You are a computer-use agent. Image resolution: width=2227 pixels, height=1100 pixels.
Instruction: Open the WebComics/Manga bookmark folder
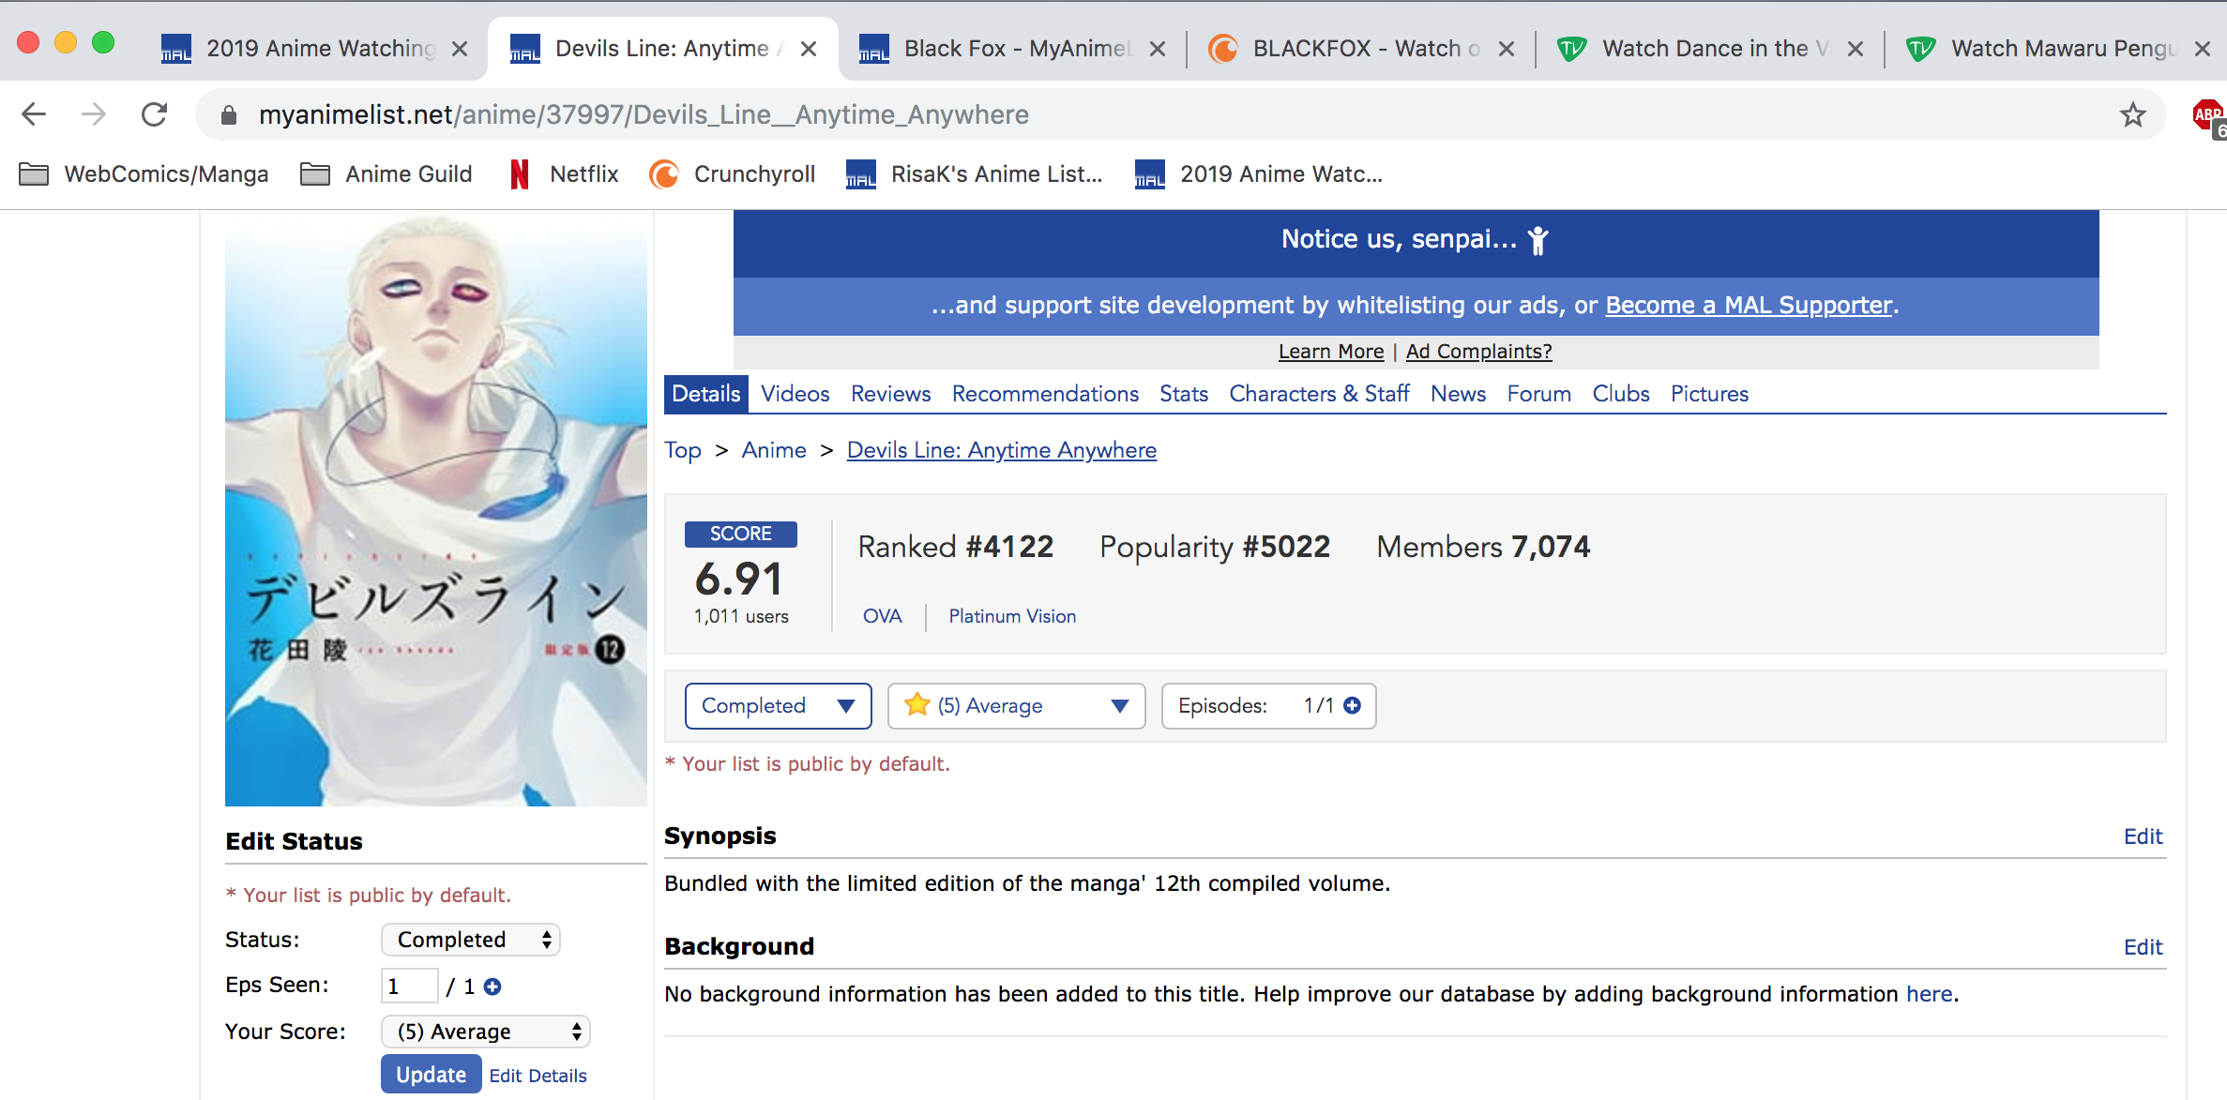(x=144, y=174)
